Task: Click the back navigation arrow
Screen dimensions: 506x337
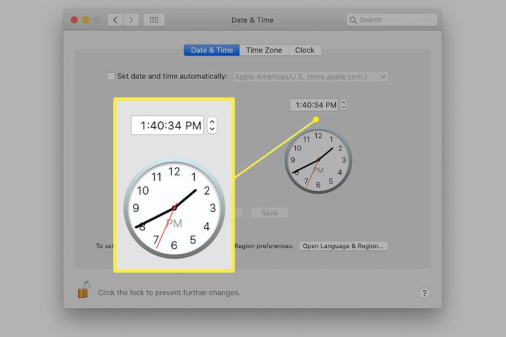Action: [115, 20]
